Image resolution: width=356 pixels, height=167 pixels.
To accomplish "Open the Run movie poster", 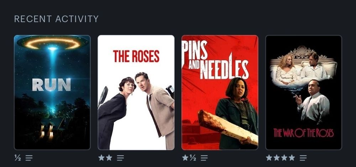I will (52, 93).
